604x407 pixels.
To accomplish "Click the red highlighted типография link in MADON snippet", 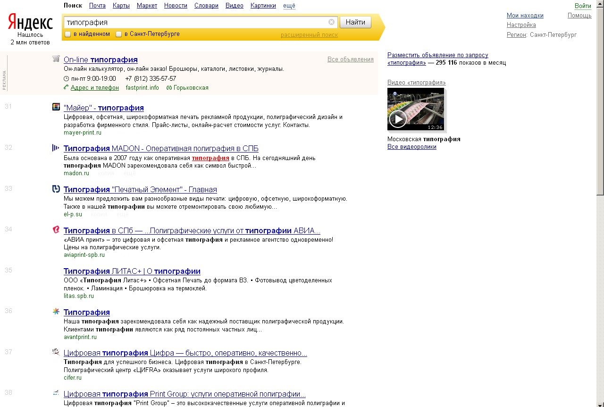I will pyautogui.click(x=210, y=158).
